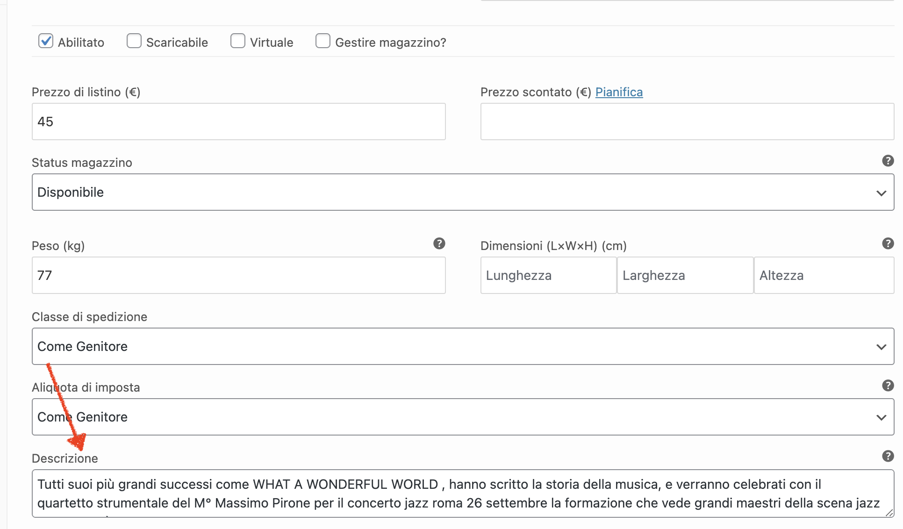Select the Peso field containing 77
This screenshot has height=529, width=903.
click(x=238, y=275)
